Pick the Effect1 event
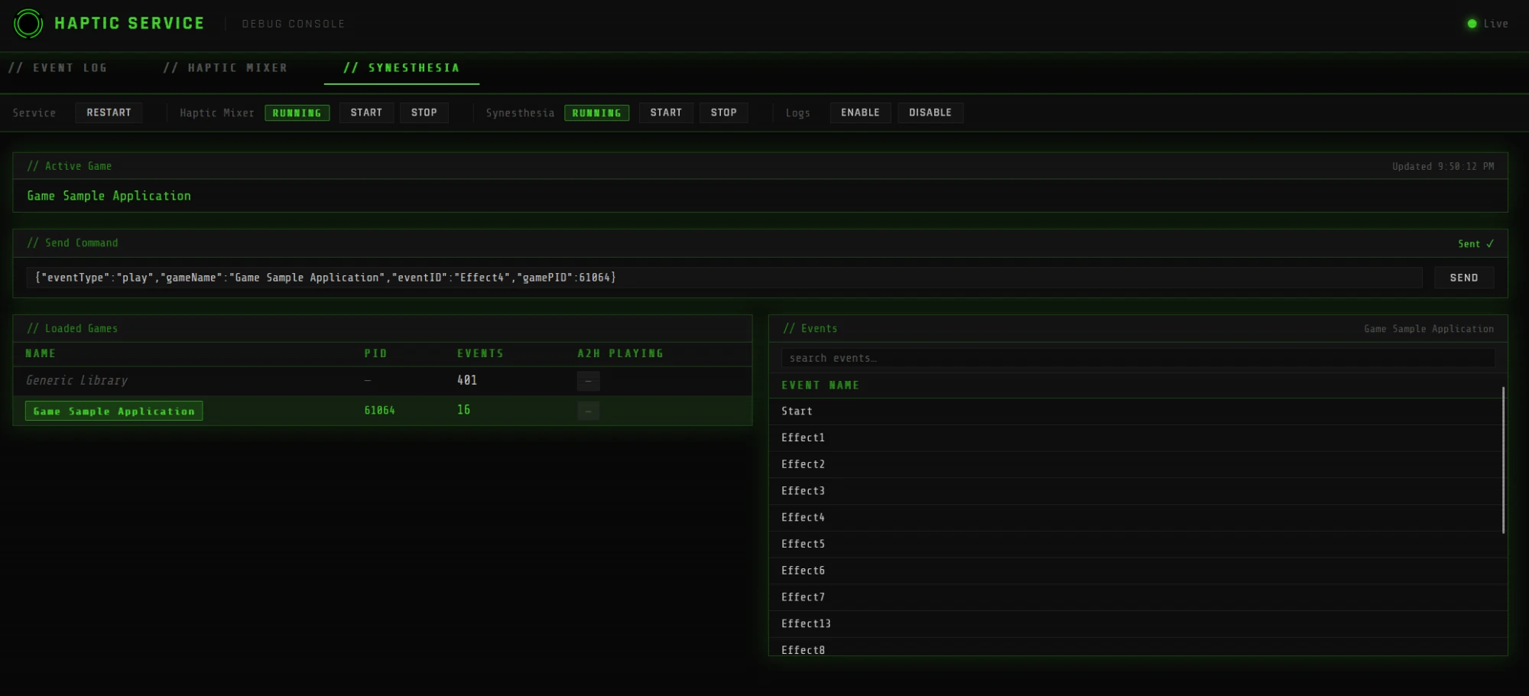The image size is (1529, 696). coord(1138,437)
